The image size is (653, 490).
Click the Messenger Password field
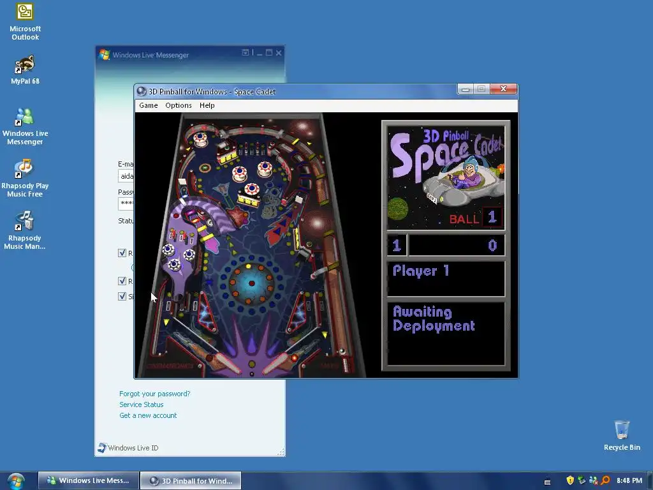[x=126, y=204]
